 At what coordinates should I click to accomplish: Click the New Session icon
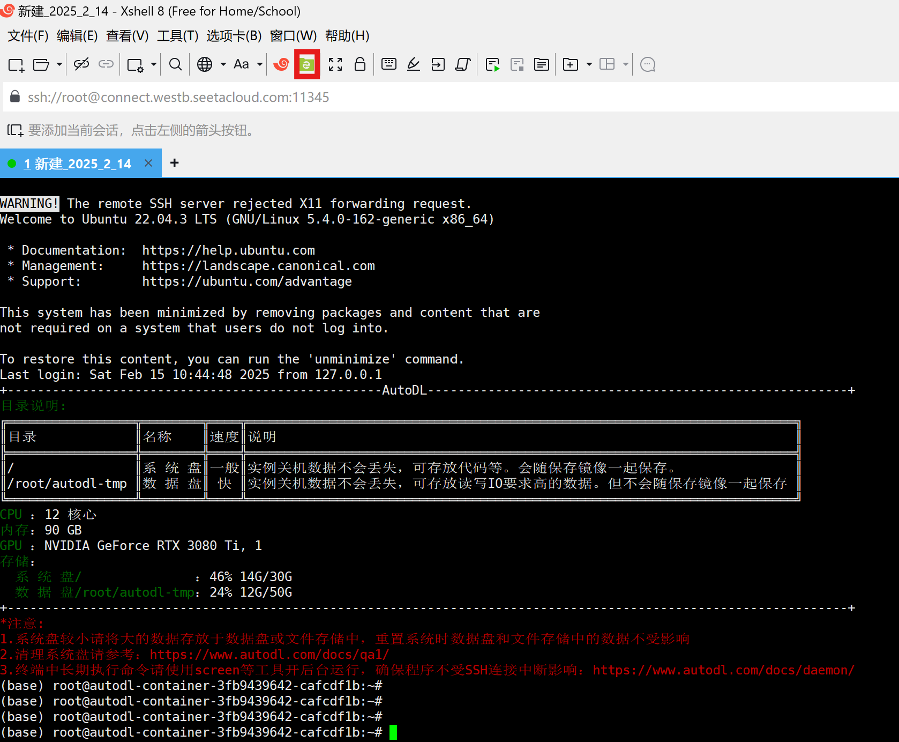click(16, 65)
